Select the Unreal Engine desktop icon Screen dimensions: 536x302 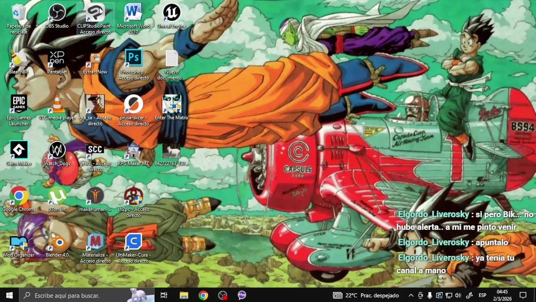pos(172,17)
